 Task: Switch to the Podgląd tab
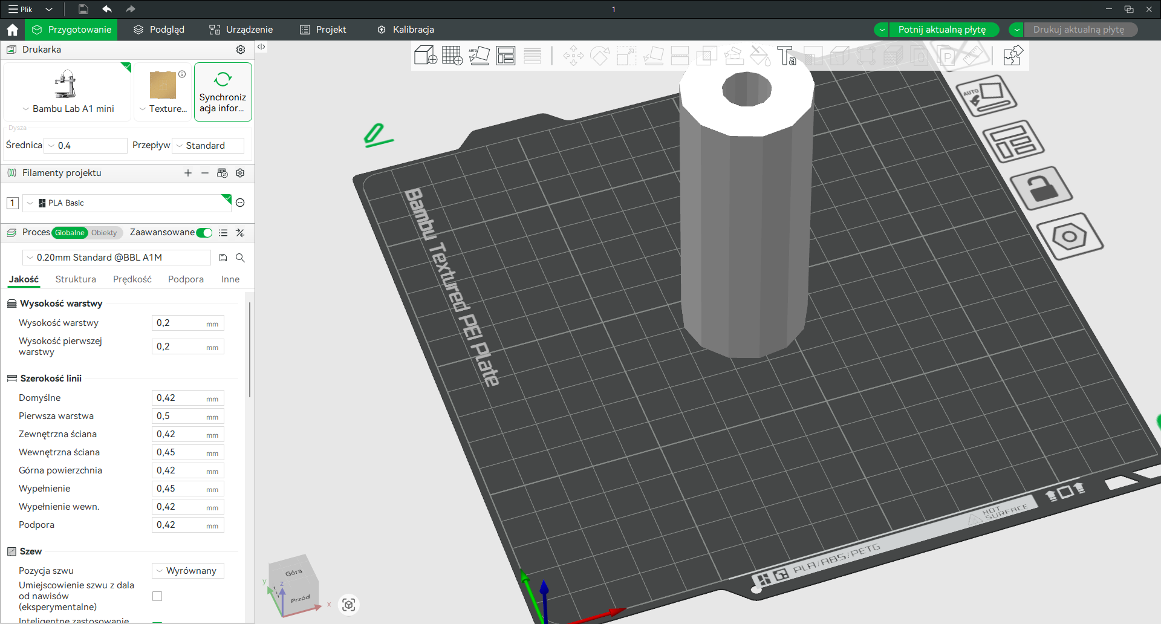(159, 30)
